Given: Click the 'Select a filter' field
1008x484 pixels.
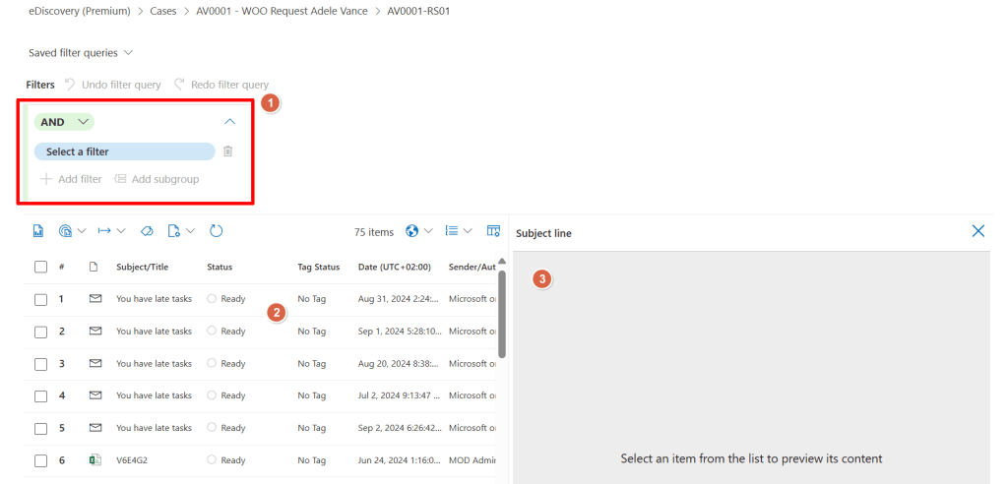Looking at the screenshot, I should click(x=124, y=151).
